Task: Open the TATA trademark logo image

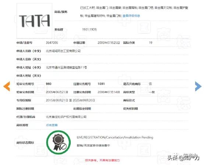Action: (35, 21)
